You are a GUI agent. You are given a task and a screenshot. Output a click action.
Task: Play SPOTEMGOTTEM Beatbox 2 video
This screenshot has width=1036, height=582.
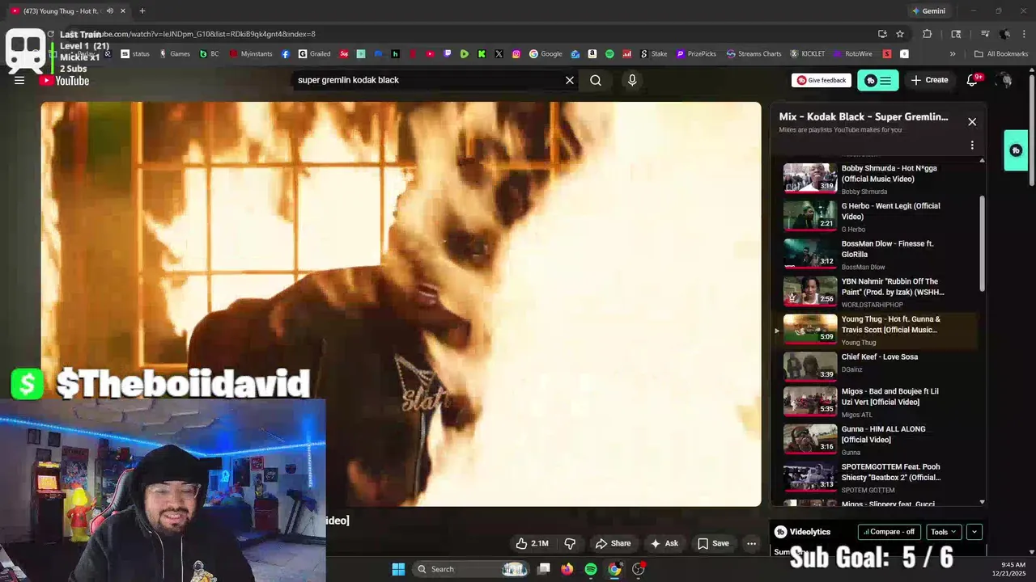coord(879,477)
